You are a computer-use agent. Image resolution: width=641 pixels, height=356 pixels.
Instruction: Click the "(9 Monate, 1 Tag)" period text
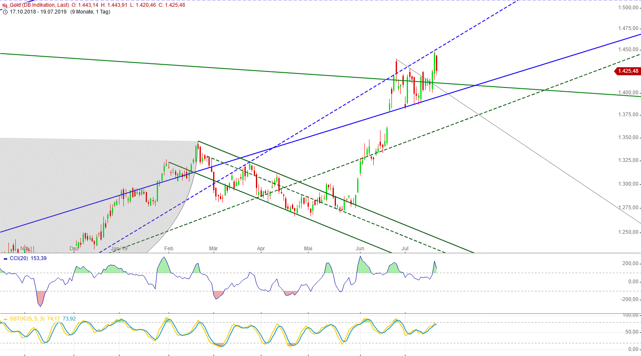pyautogui.click(x=90, y=12)
